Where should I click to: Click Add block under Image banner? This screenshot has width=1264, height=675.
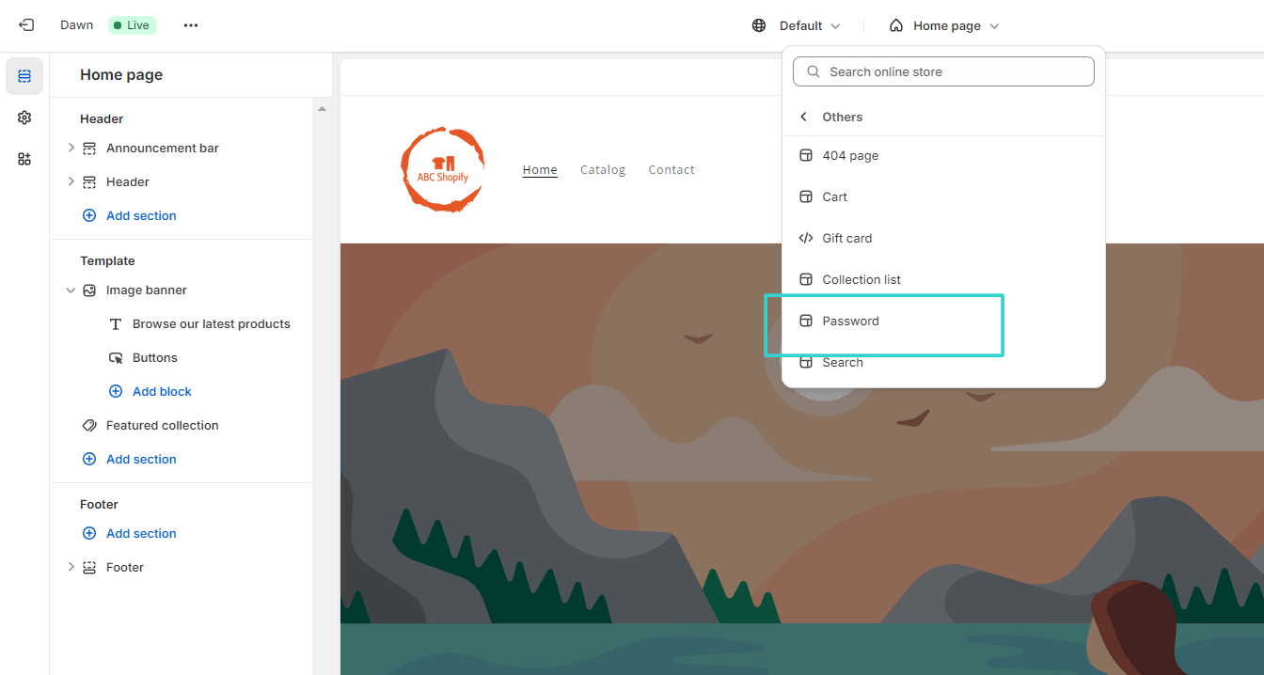click(161, 391)
